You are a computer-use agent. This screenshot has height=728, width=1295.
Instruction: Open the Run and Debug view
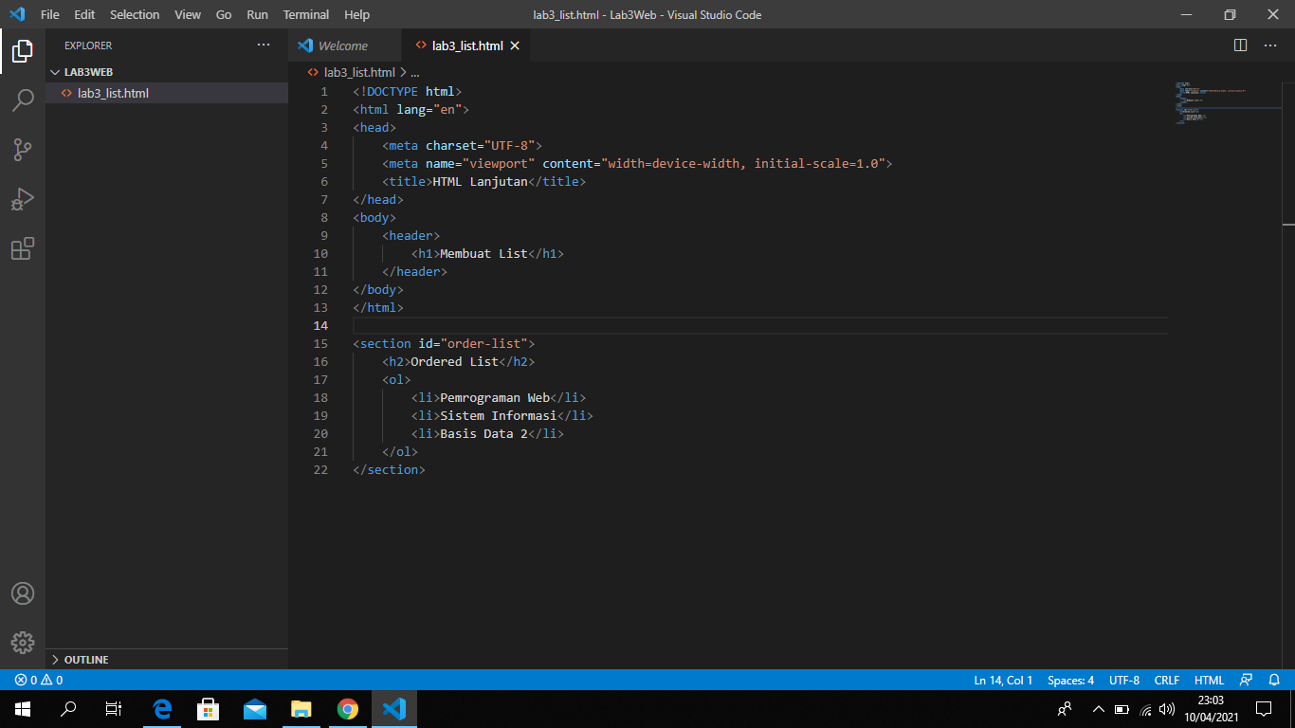pyautogui.click(x=23, y=199)
